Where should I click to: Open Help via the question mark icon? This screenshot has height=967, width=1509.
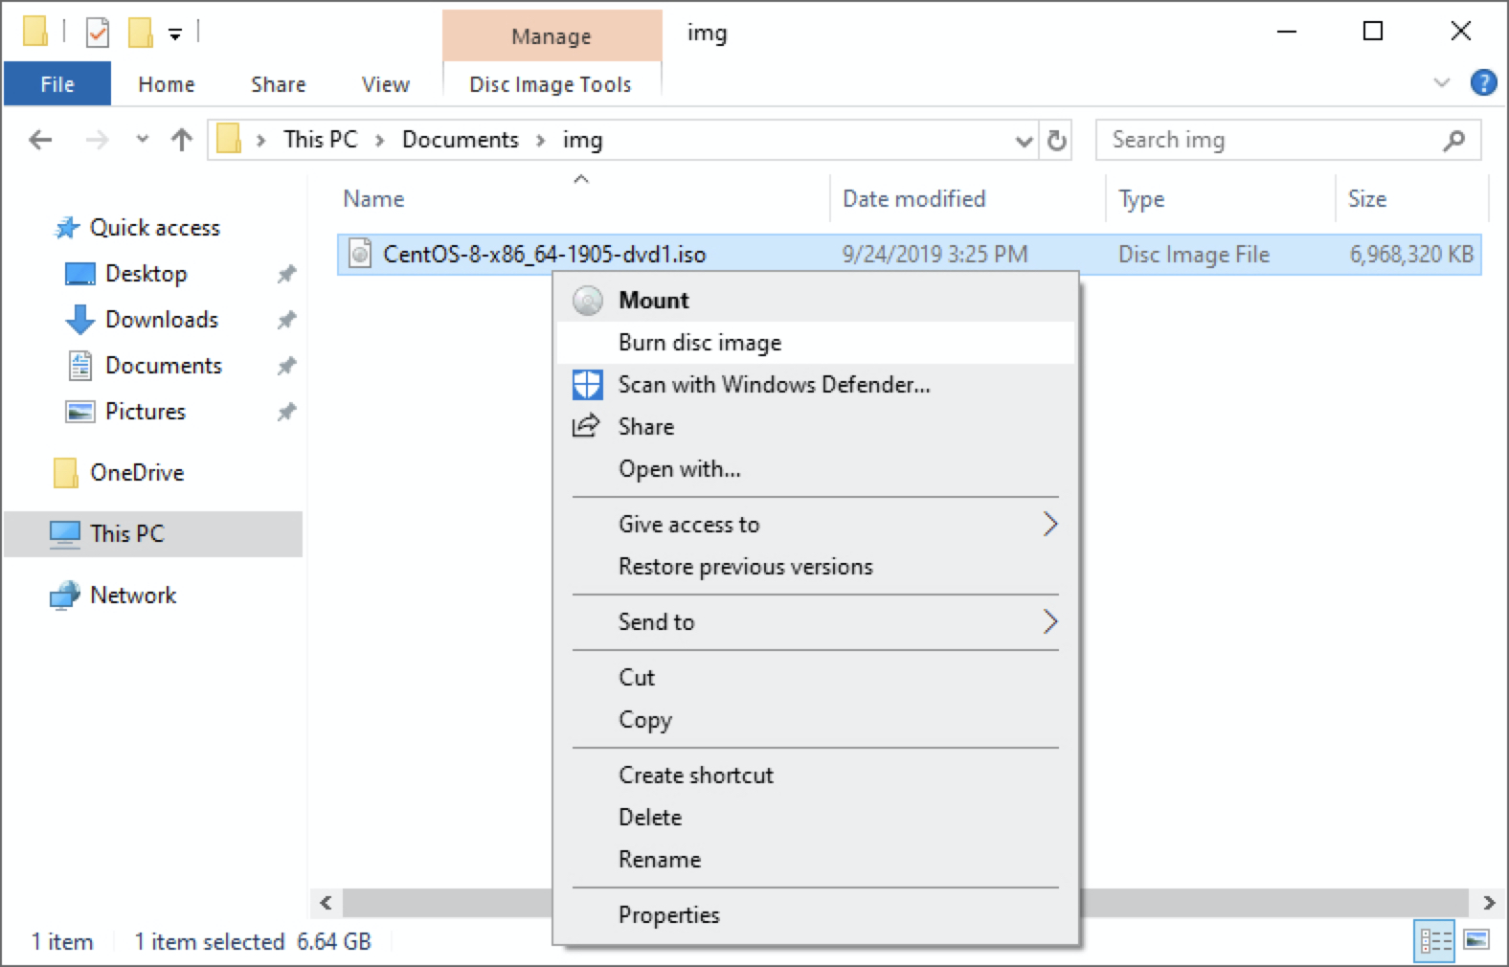click(1483, 83)
